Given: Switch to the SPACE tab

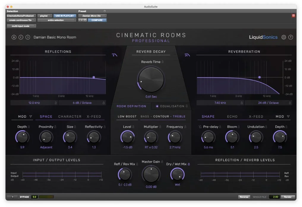Looking at the screenshot, I should 46,117.
